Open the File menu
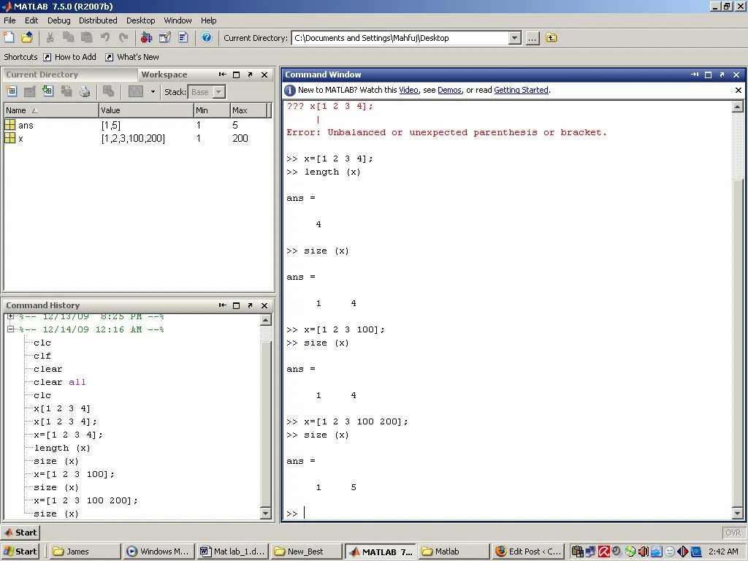Screen dimensions: 748x561 9,20
